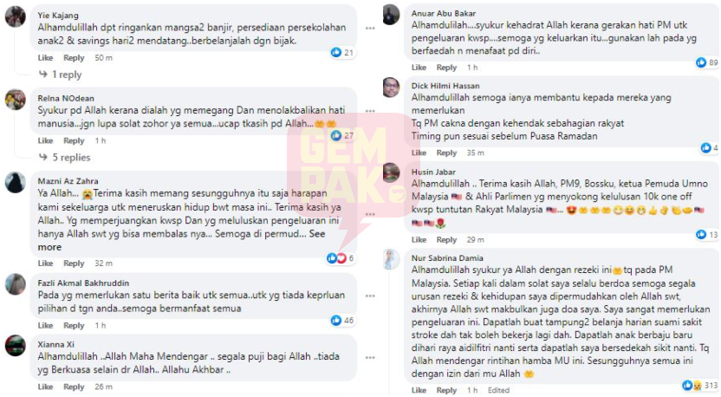Image resolution: width=721 pixels, height=397 pixels.
Task: Open three-dot menu on Relna NOdean's comment
Action: pyautogui.click(x=370, y=111)
